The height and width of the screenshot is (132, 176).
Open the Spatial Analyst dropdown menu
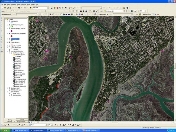coord(104,14)
